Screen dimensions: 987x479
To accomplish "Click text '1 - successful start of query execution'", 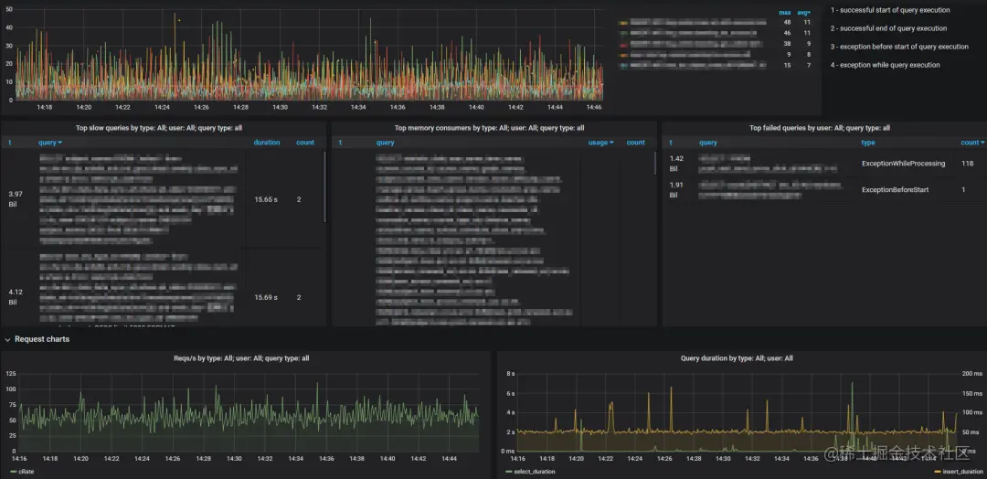I will click(x=890, y=10).
